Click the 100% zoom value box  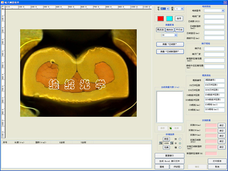[166, 143]
